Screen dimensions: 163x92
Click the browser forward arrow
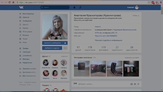6,2
